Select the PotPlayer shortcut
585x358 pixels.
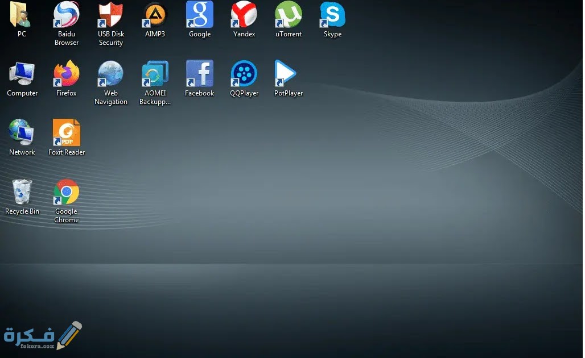[288, 74]
